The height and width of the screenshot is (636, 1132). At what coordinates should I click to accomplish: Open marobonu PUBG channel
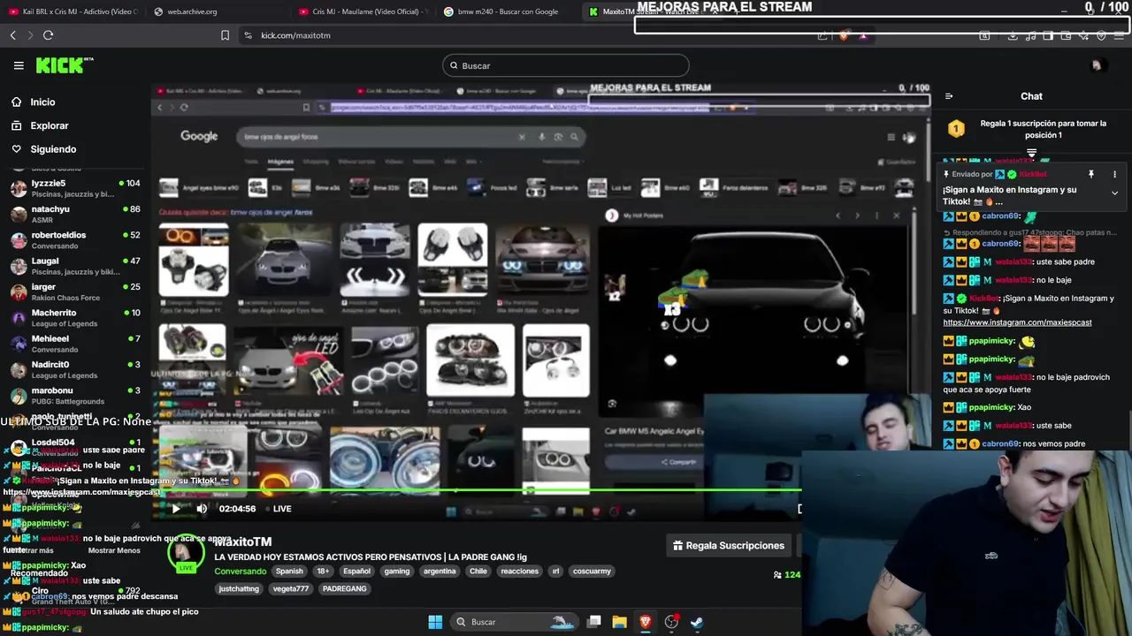[74, 396]
